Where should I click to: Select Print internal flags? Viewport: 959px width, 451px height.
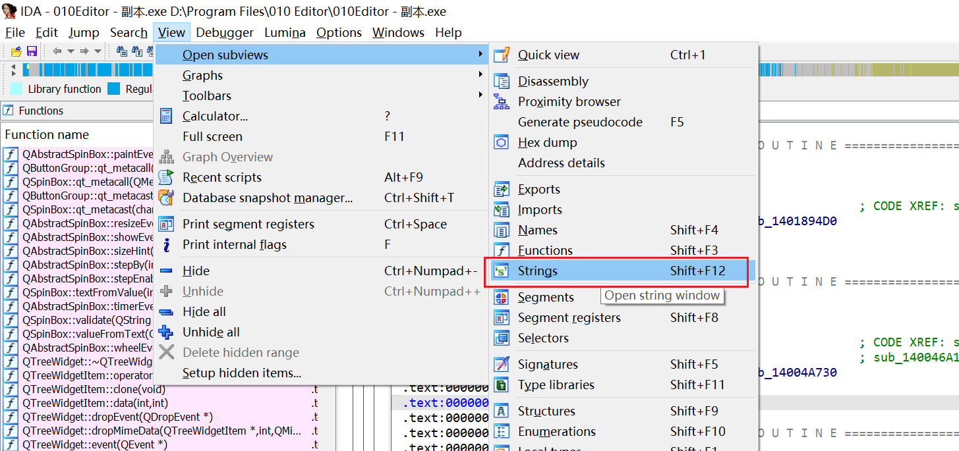(x=322, y=244)
